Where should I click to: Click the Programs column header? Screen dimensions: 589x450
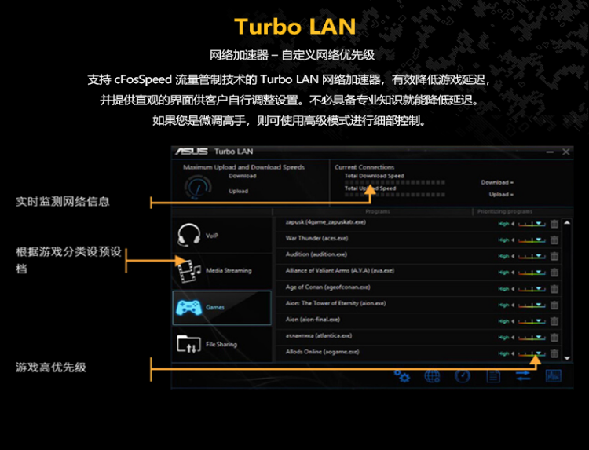coord(378,211)
